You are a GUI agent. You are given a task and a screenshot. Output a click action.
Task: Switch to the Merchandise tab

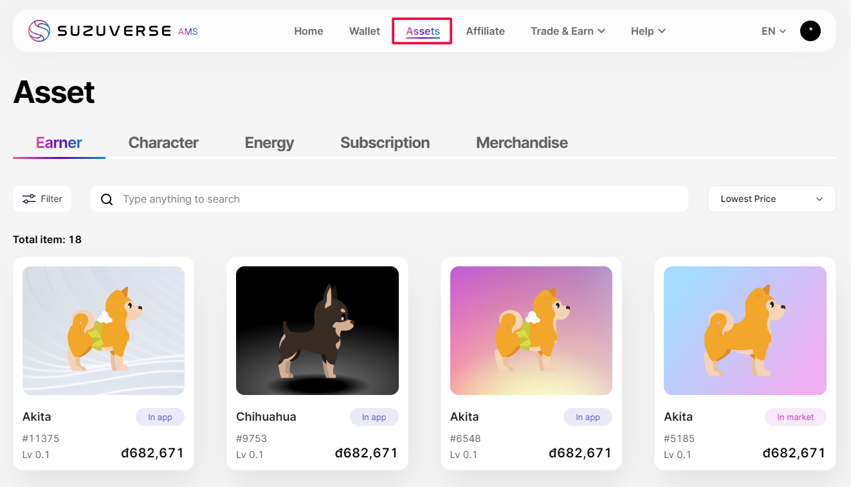(522, 143)
